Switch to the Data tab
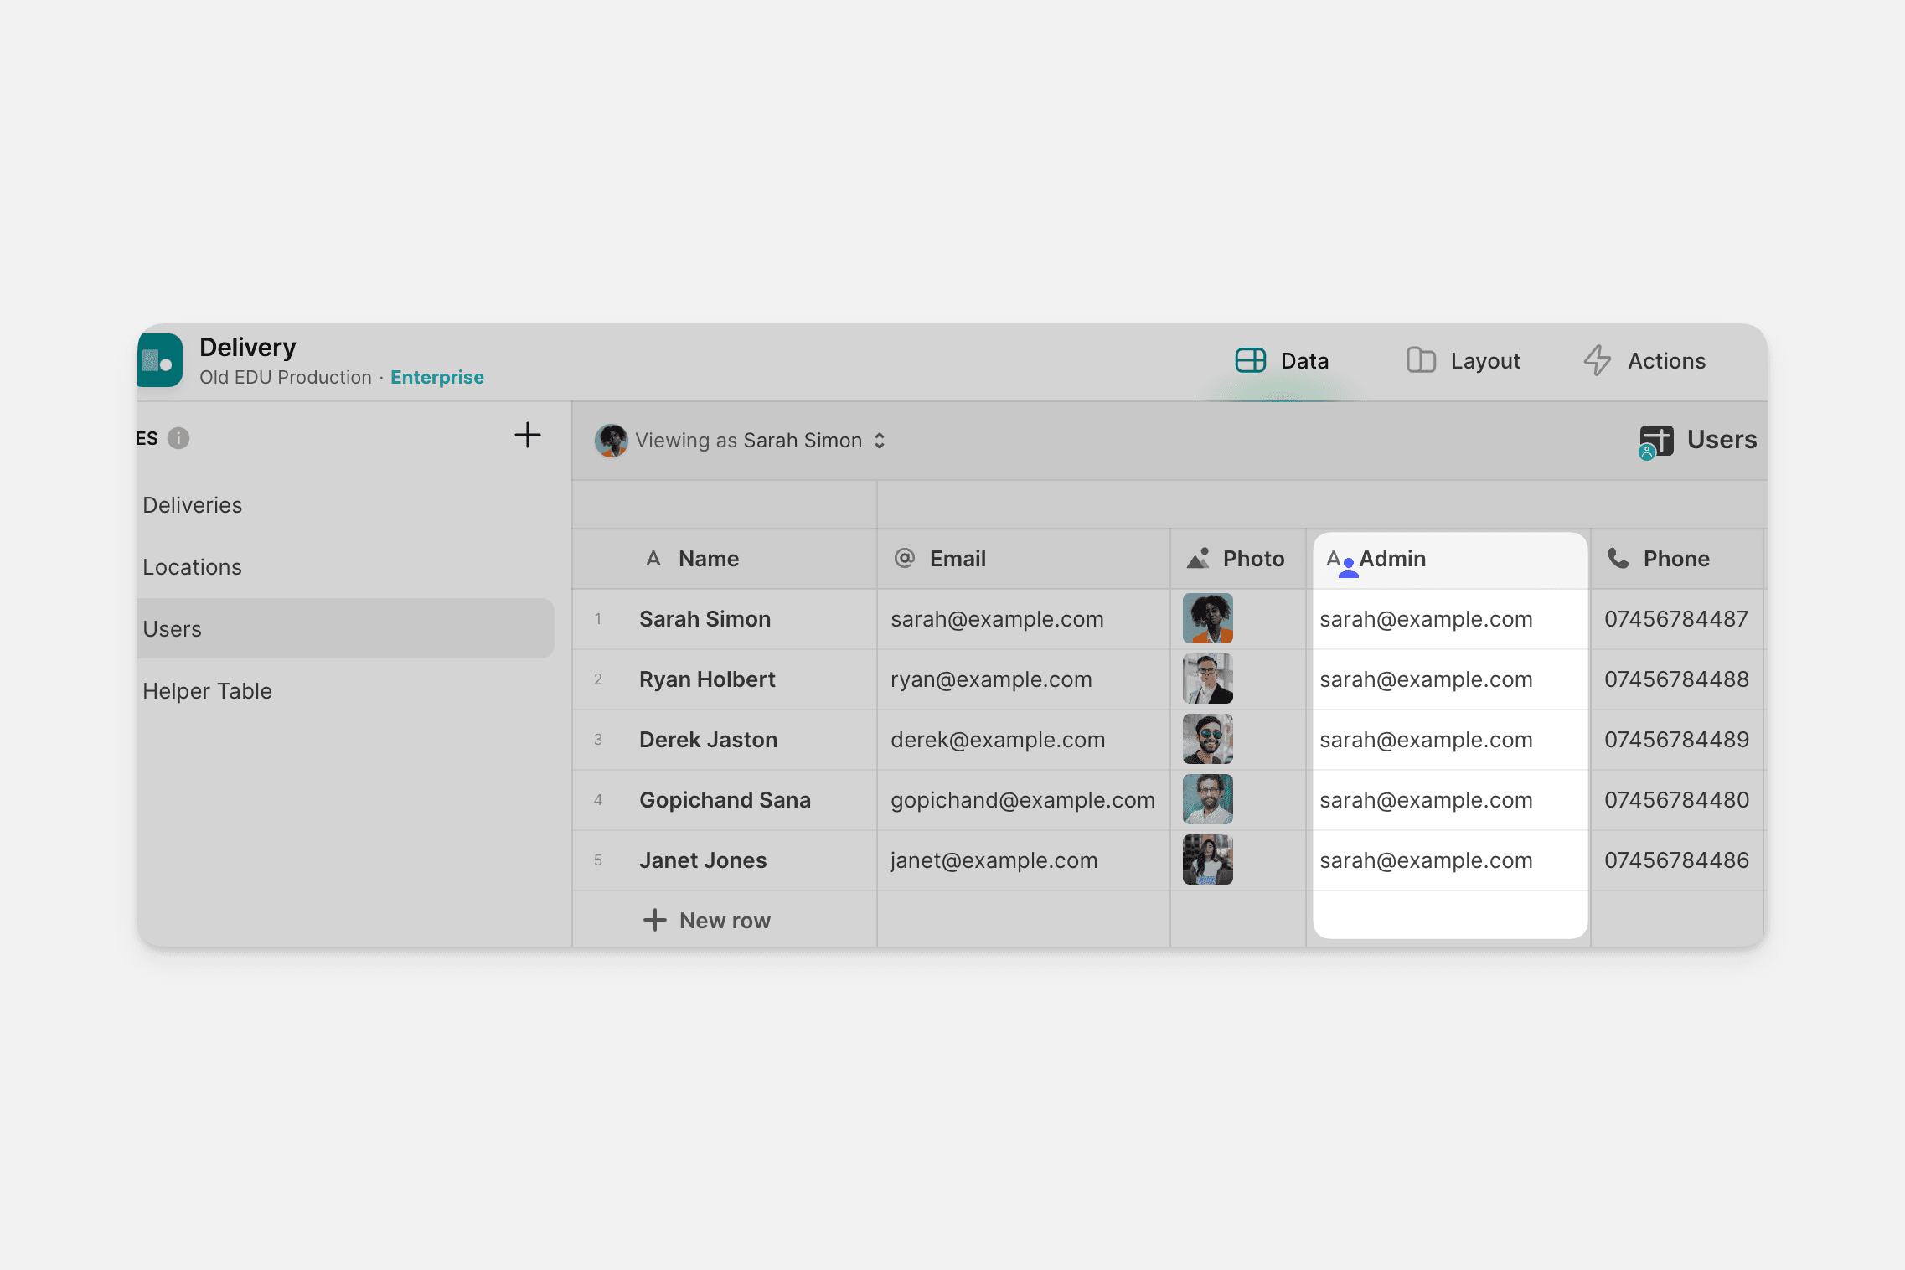1905x1270 pixels. coord(1283,361)
